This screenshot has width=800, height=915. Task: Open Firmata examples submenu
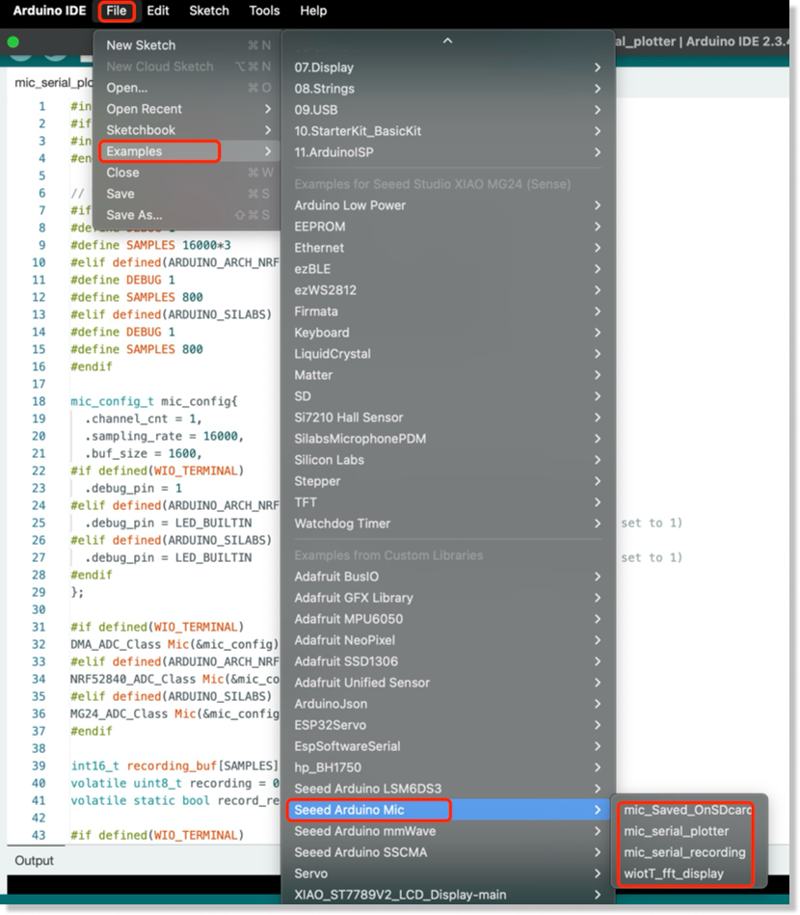[447, 311]
